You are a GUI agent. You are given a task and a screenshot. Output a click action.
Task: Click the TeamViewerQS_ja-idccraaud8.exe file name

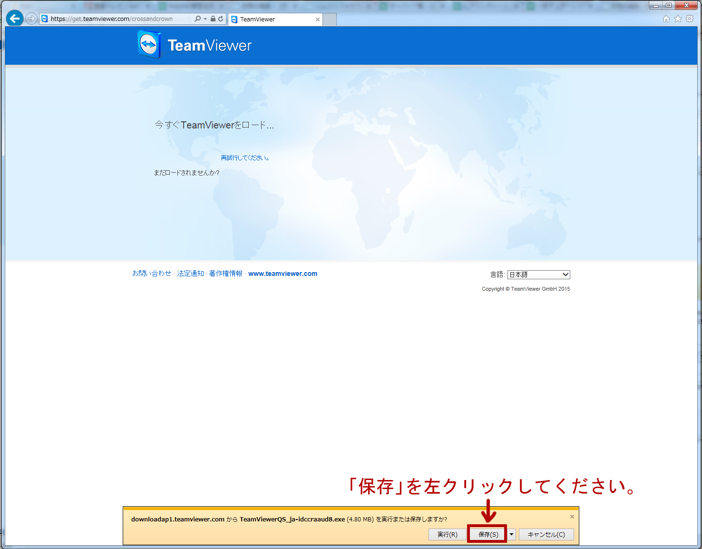pos(292,520)
